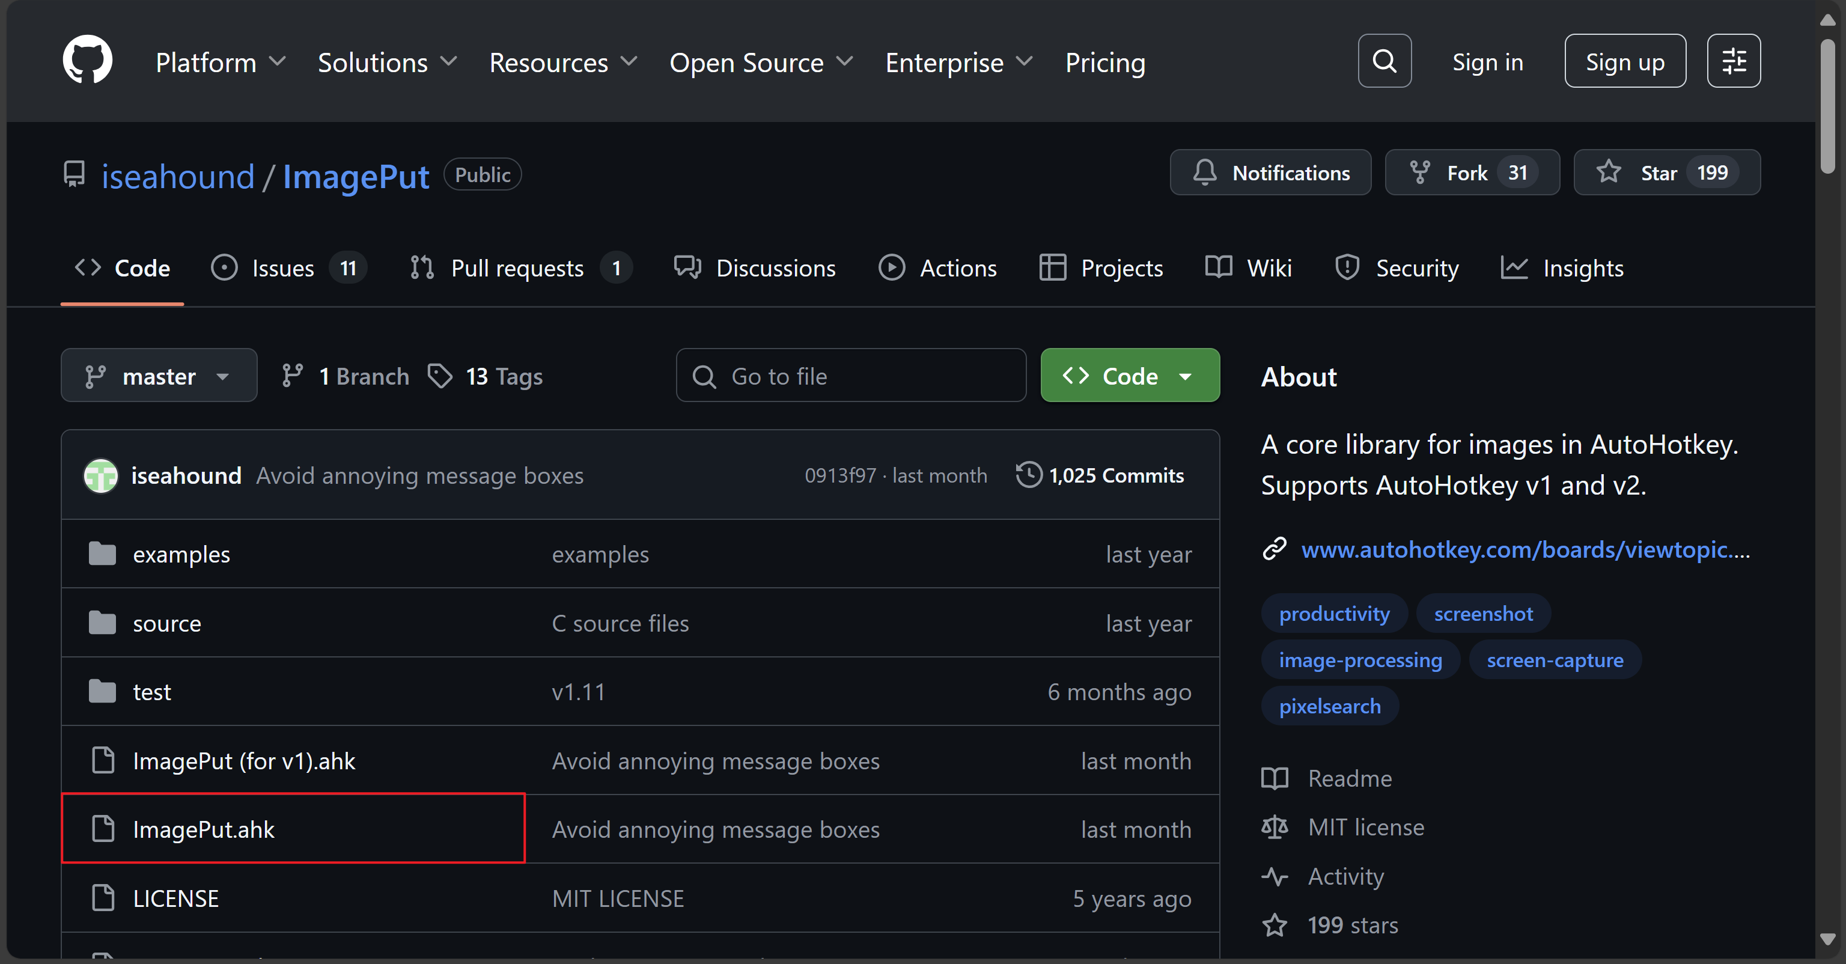Open the screen-capture topic tag
Image resolution: width=1846 pixels, height=964 pixels.
coord(1555,659)
